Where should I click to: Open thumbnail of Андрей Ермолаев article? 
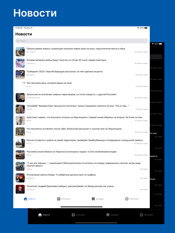(20, 189)
